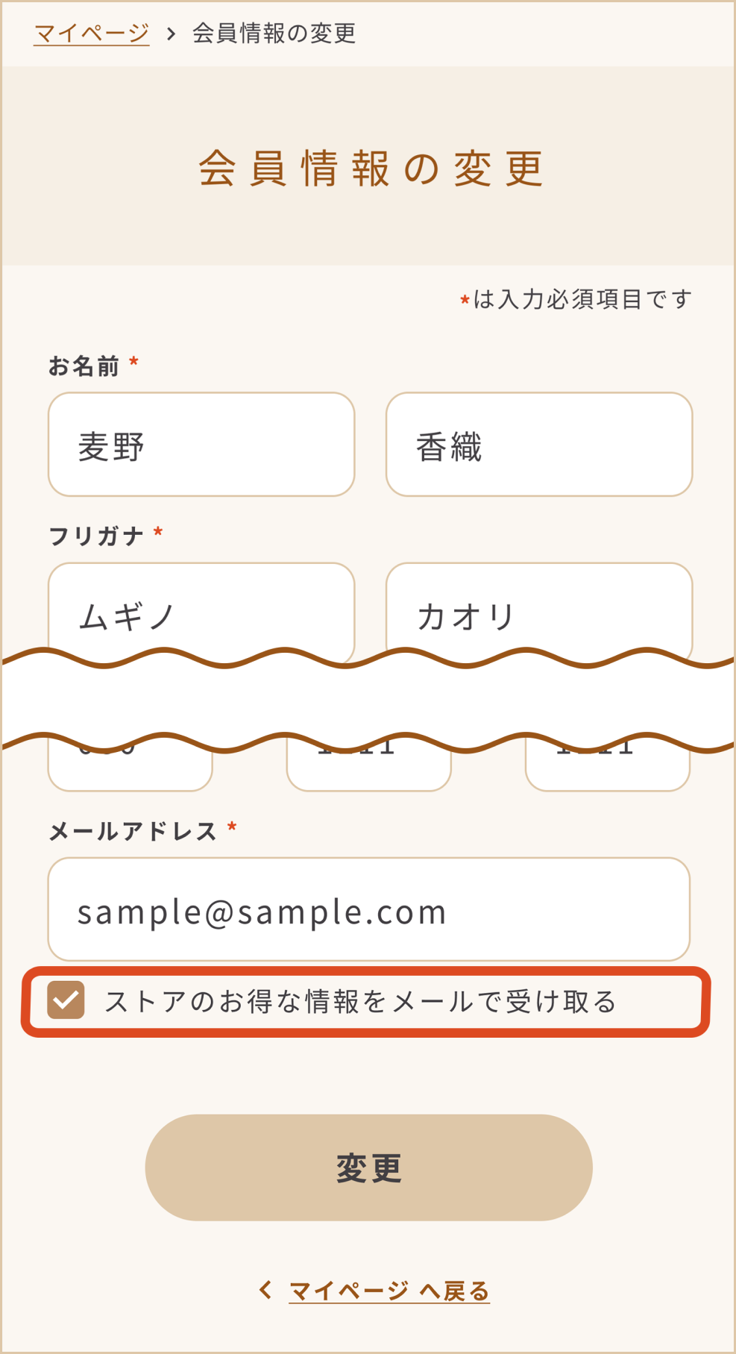Focus the last name field containing 麦野
736x1354 pixels.
(201, 445)
